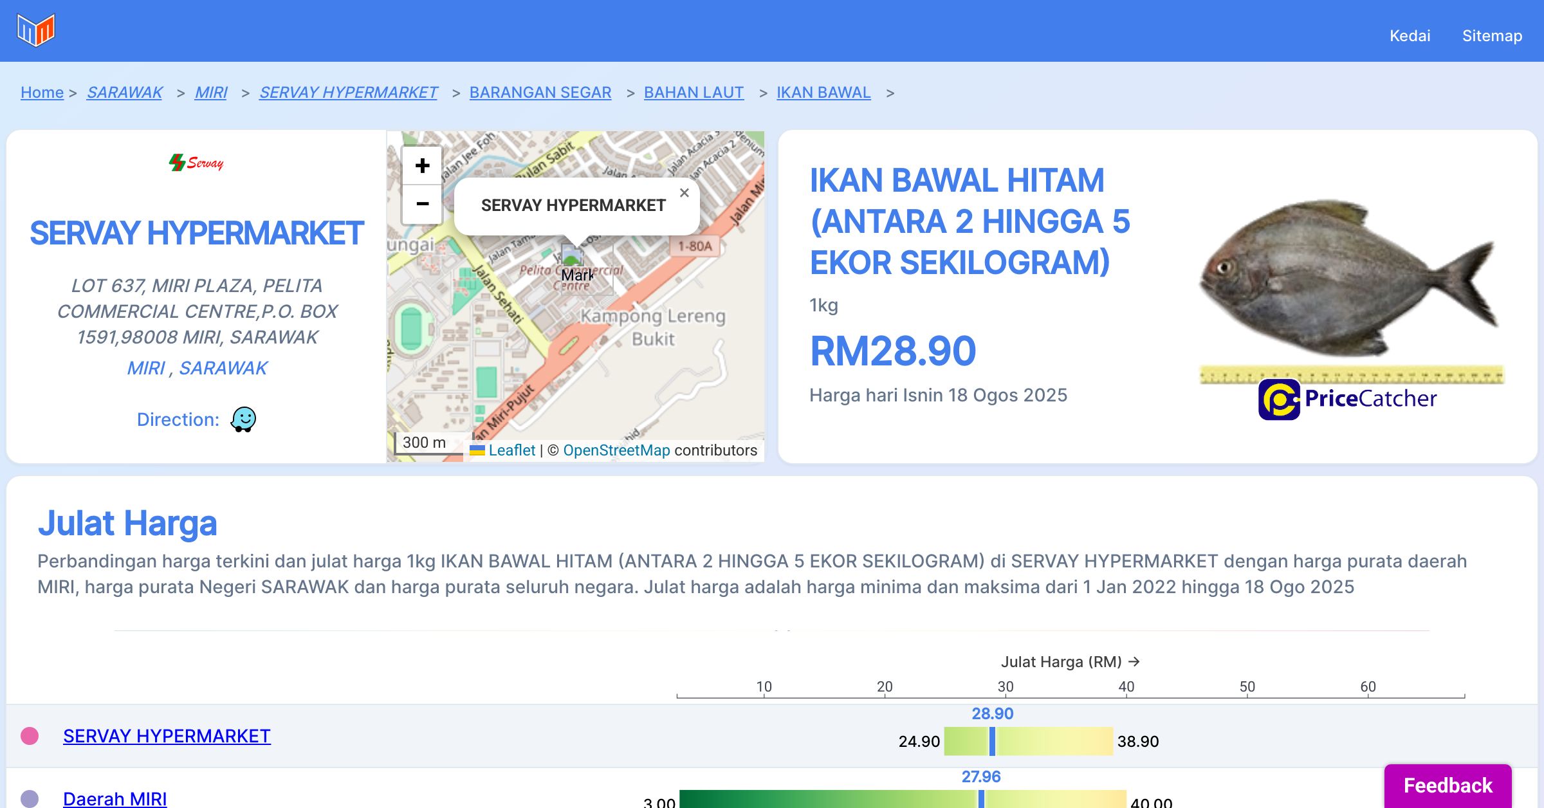
Task: Click the 24.90 minimum price label
Action: pyautogui.click(x=919, y=741)
